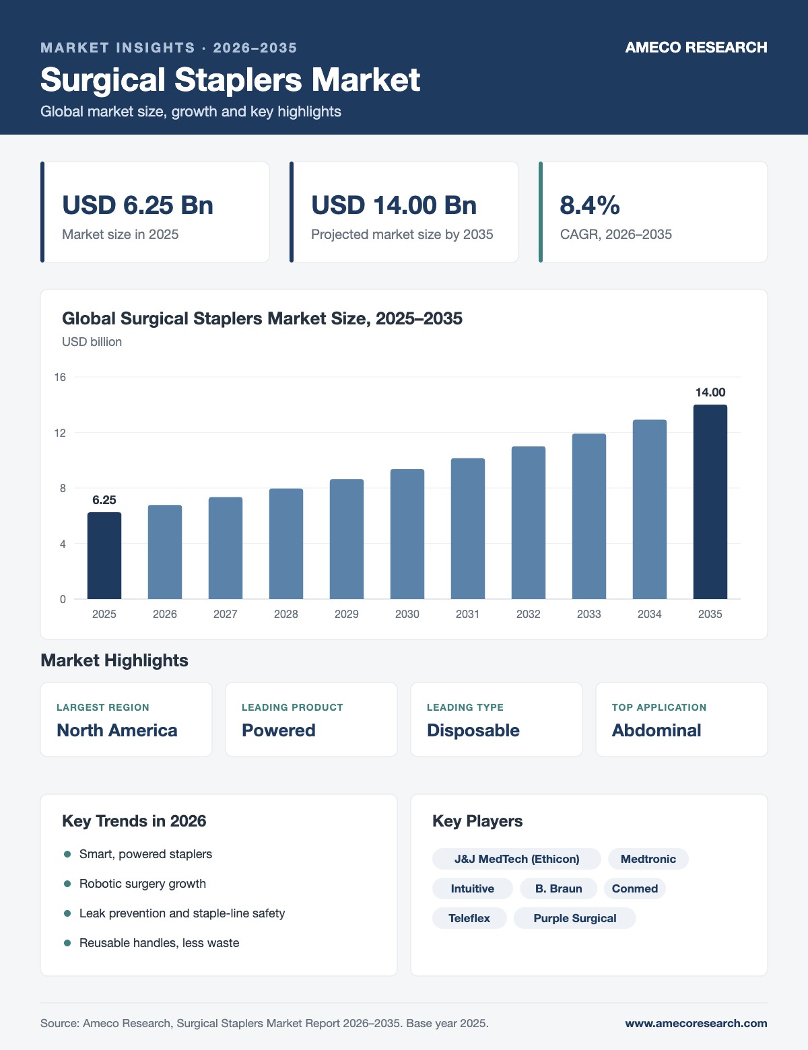The height and width of the screenshot is (1050, 808).
Task: Click Leak prevention and staple-line safety trend
Action: [x=182, y=913]
